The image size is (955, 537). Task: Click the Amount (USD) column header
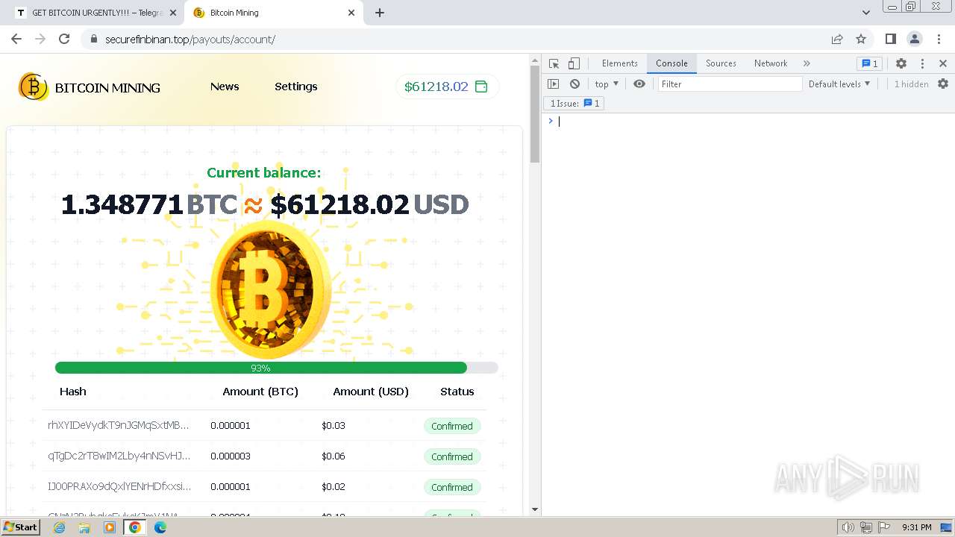click(x=371, y=392)
